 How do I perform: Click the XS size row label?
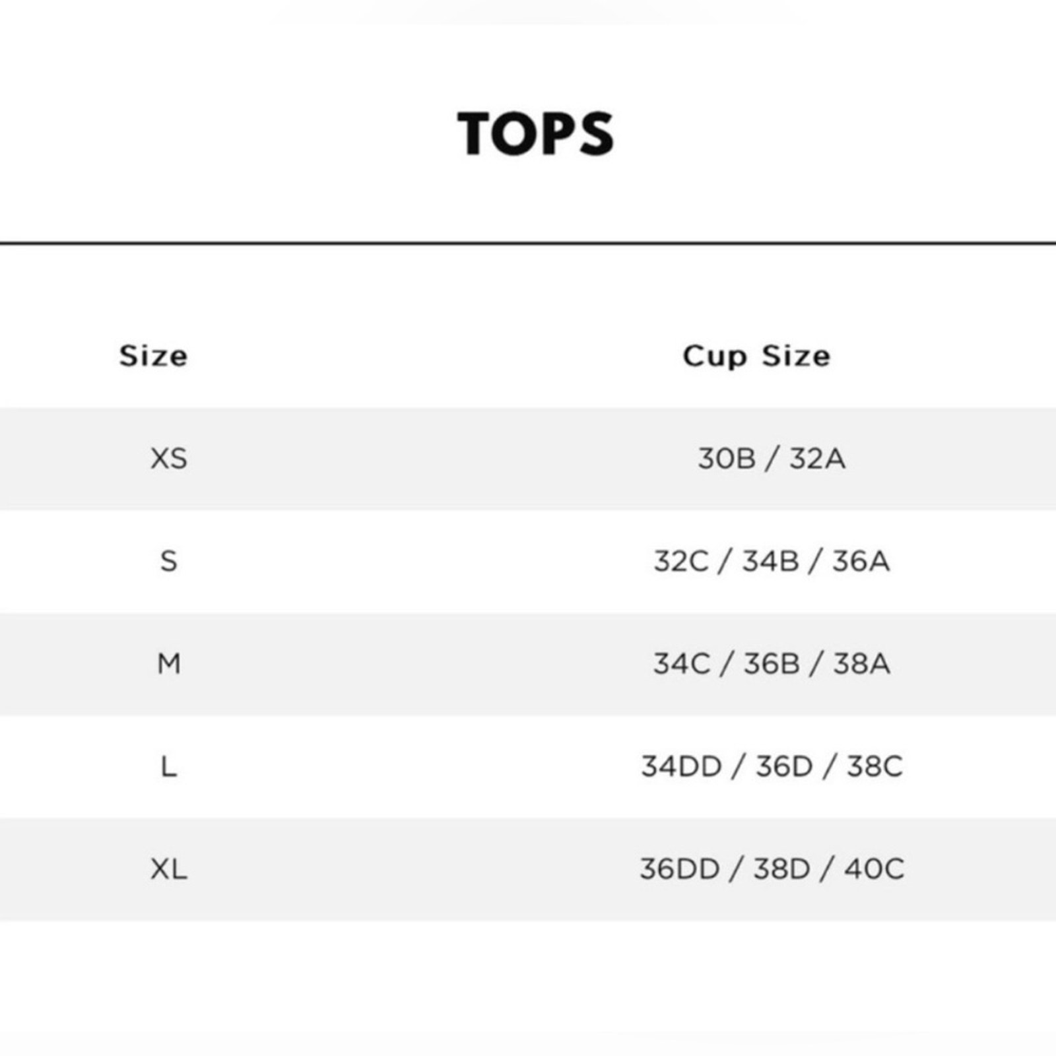pos(169,459)
